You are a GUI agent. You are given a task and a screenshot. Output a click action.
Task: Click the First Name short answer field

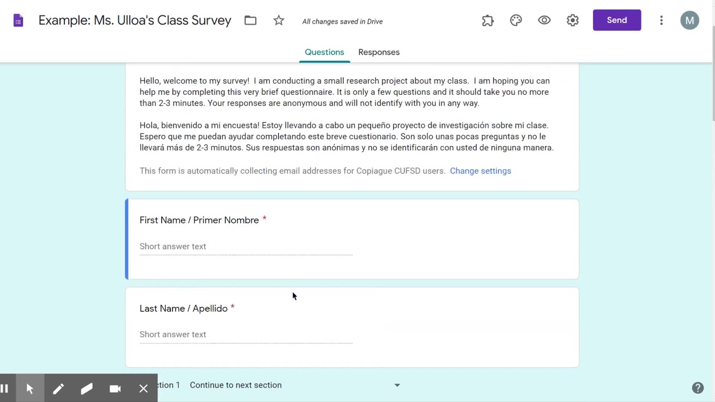click(246, 246)
